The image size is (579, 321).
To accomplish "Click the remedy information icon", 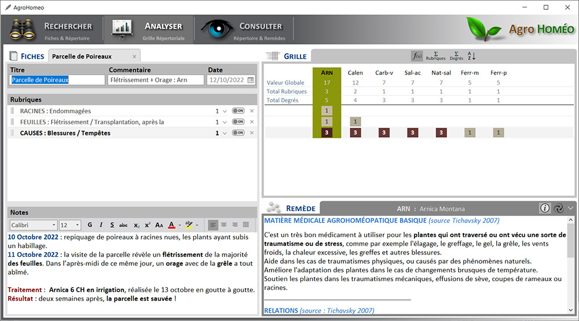I will (545, 208).
